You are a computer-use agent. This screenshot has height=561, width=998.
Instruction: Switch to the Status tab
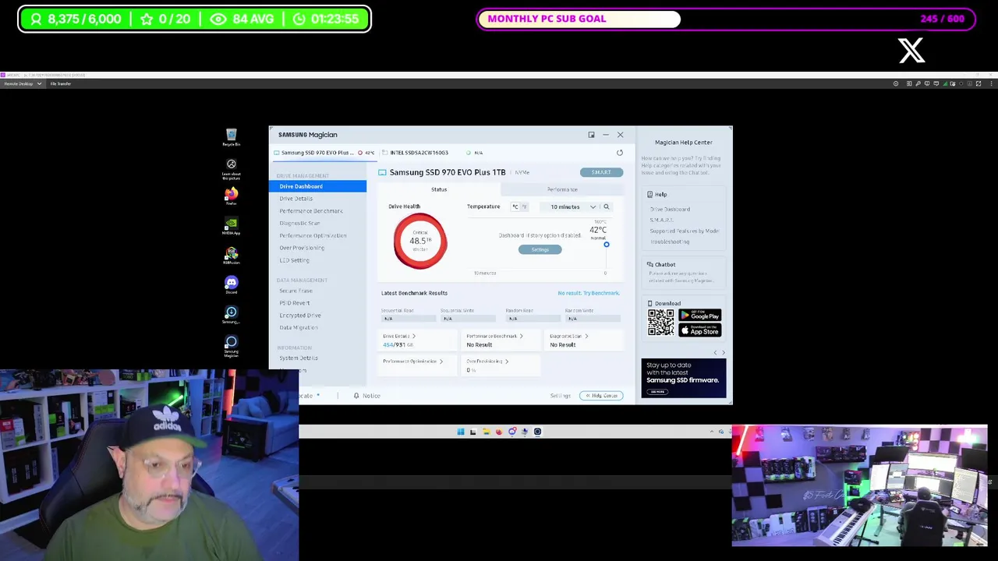tap(439, 189)
